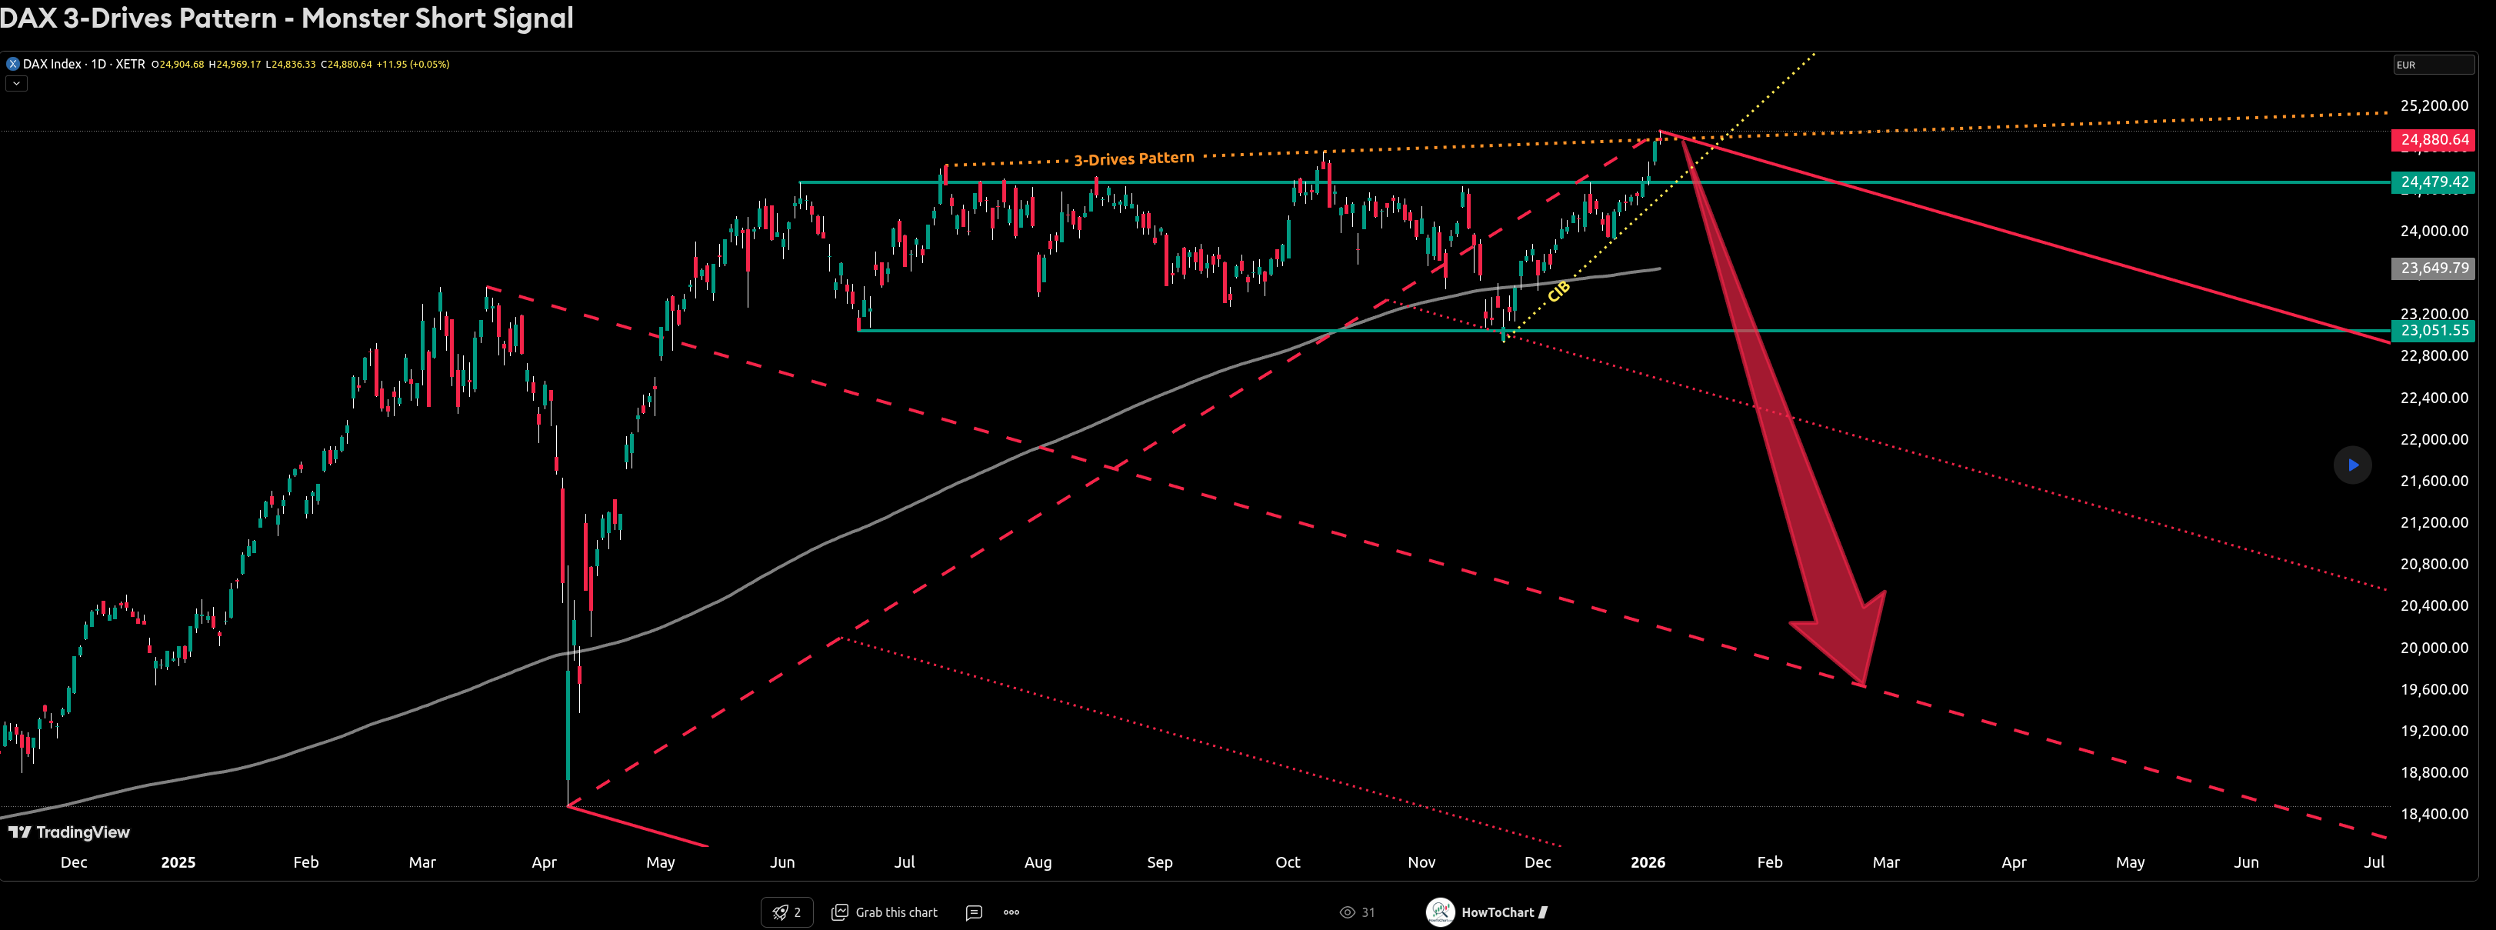2496x930 pixels.
Task: Click the teal 24,479.42 level marker
Action: (x=2432, y=182)
